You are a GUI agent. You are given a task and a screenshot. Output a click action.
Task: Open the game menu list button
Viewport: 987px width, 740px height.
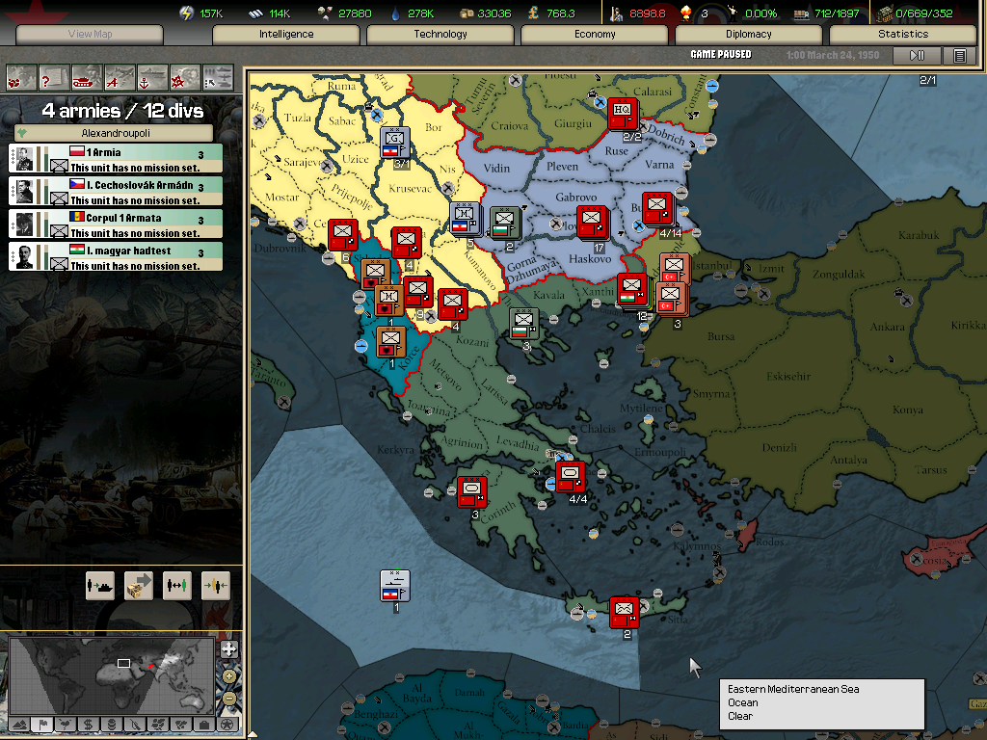(x=960, y=56)
